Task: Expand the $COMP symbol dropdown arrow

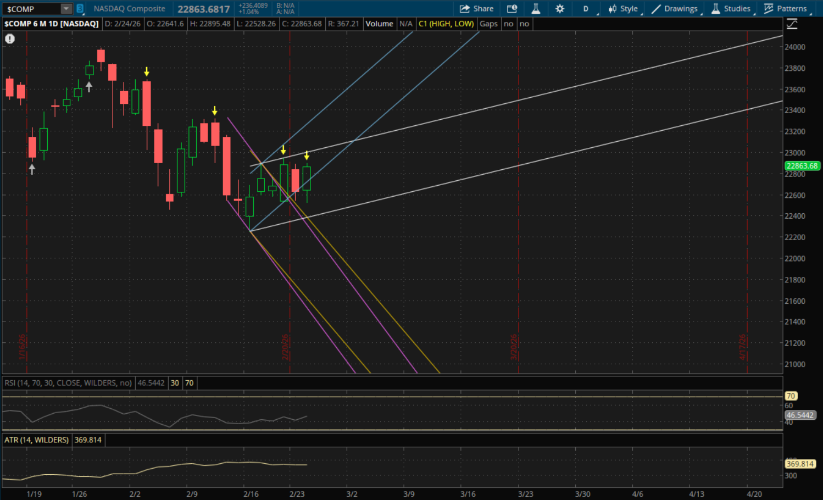Action: pyautogui.click(x=66, y=9)
